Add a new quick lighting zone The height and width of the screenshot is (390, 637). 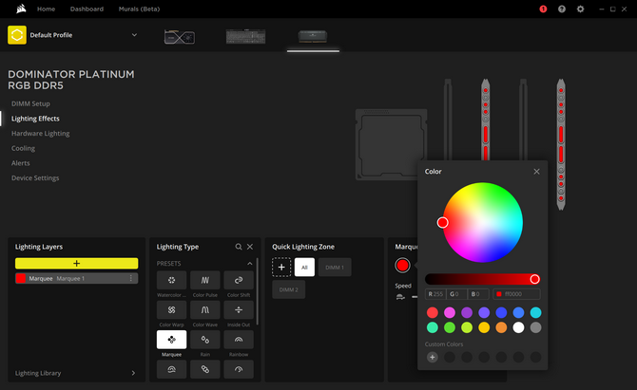pos(281,268)
